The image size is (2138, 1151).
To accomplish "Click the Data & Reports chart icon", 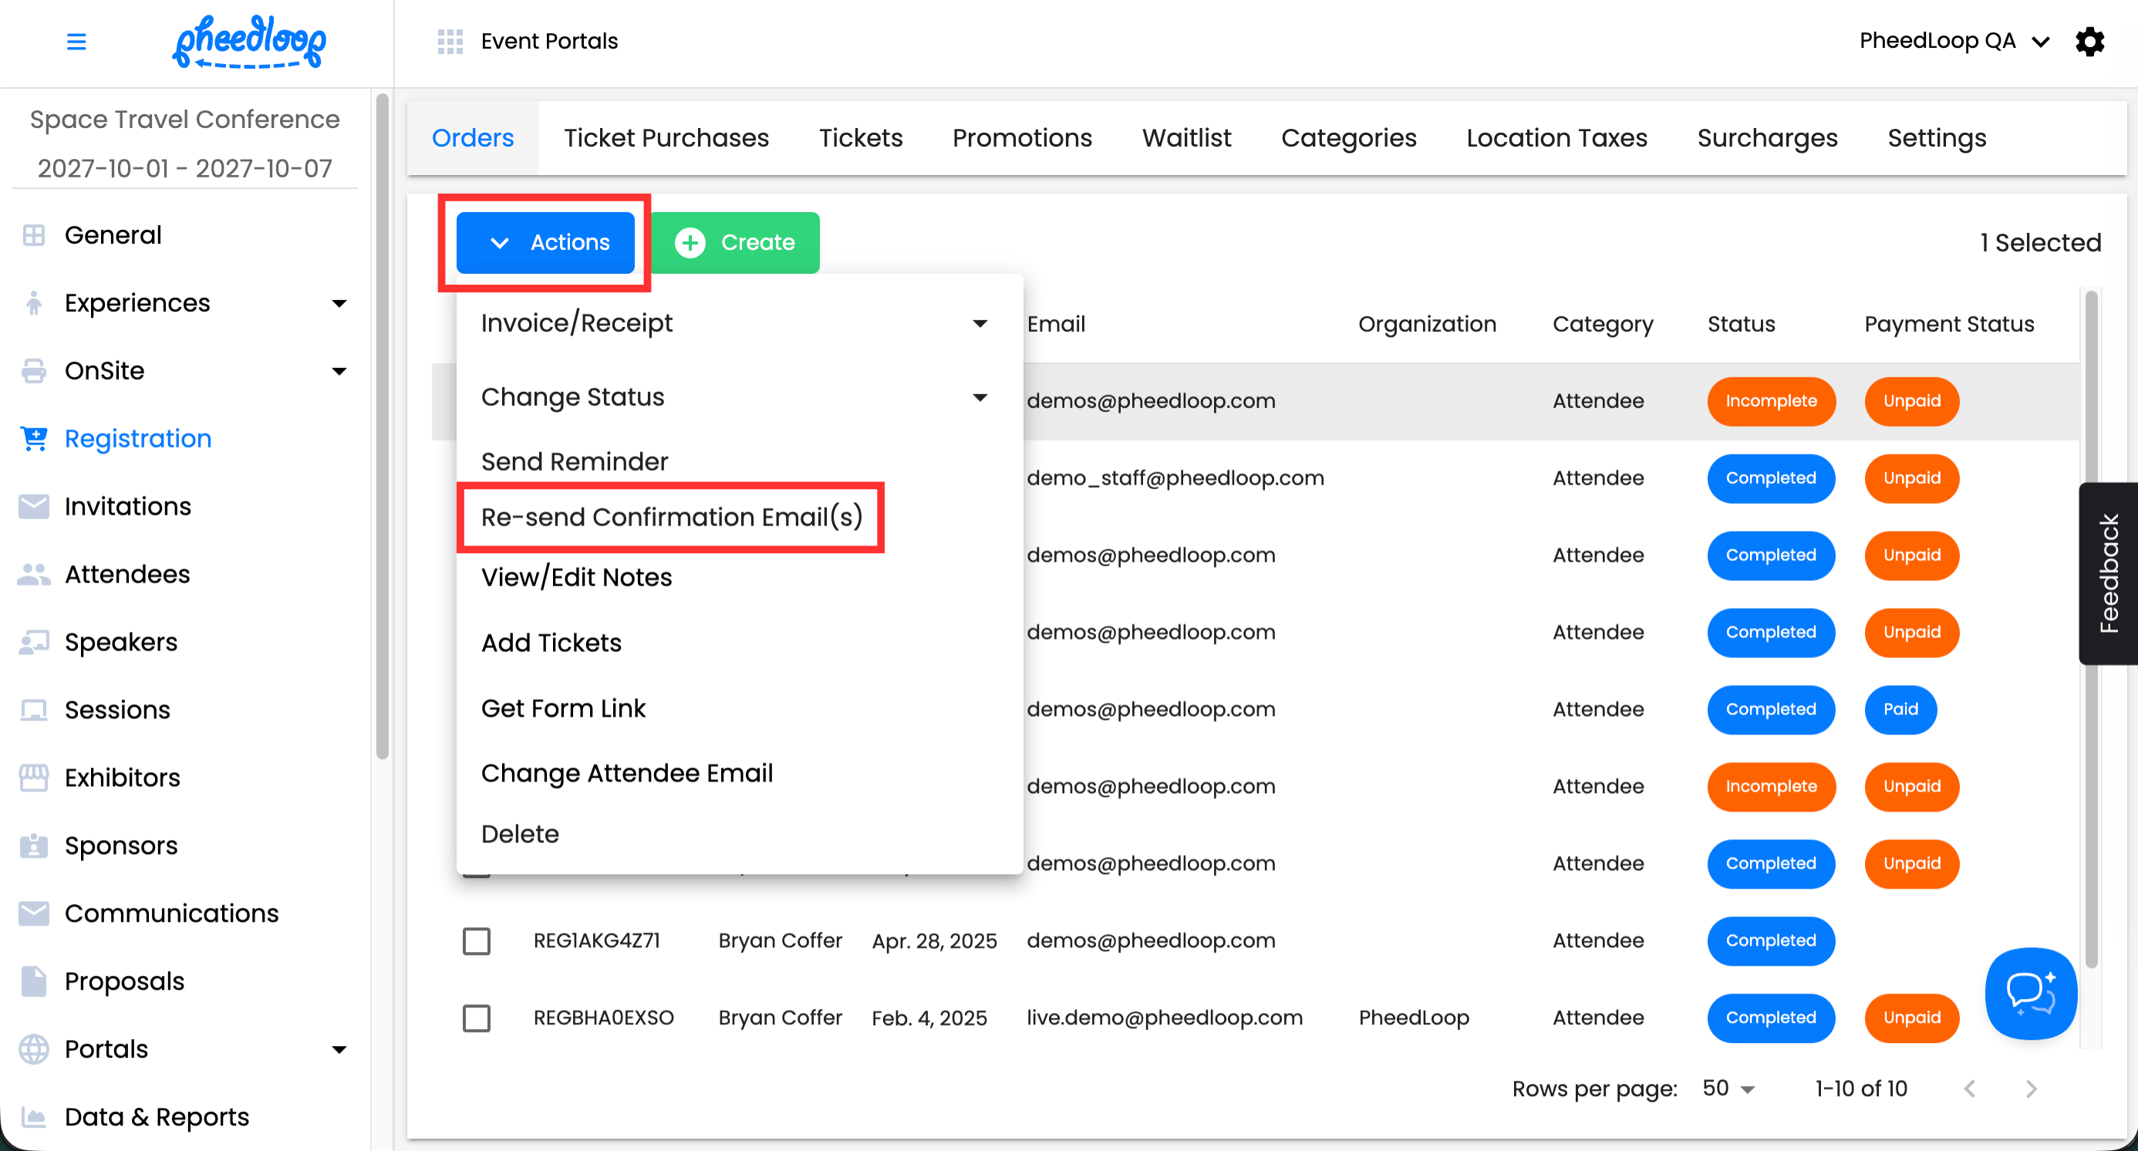I will (x=34, y=1117).
